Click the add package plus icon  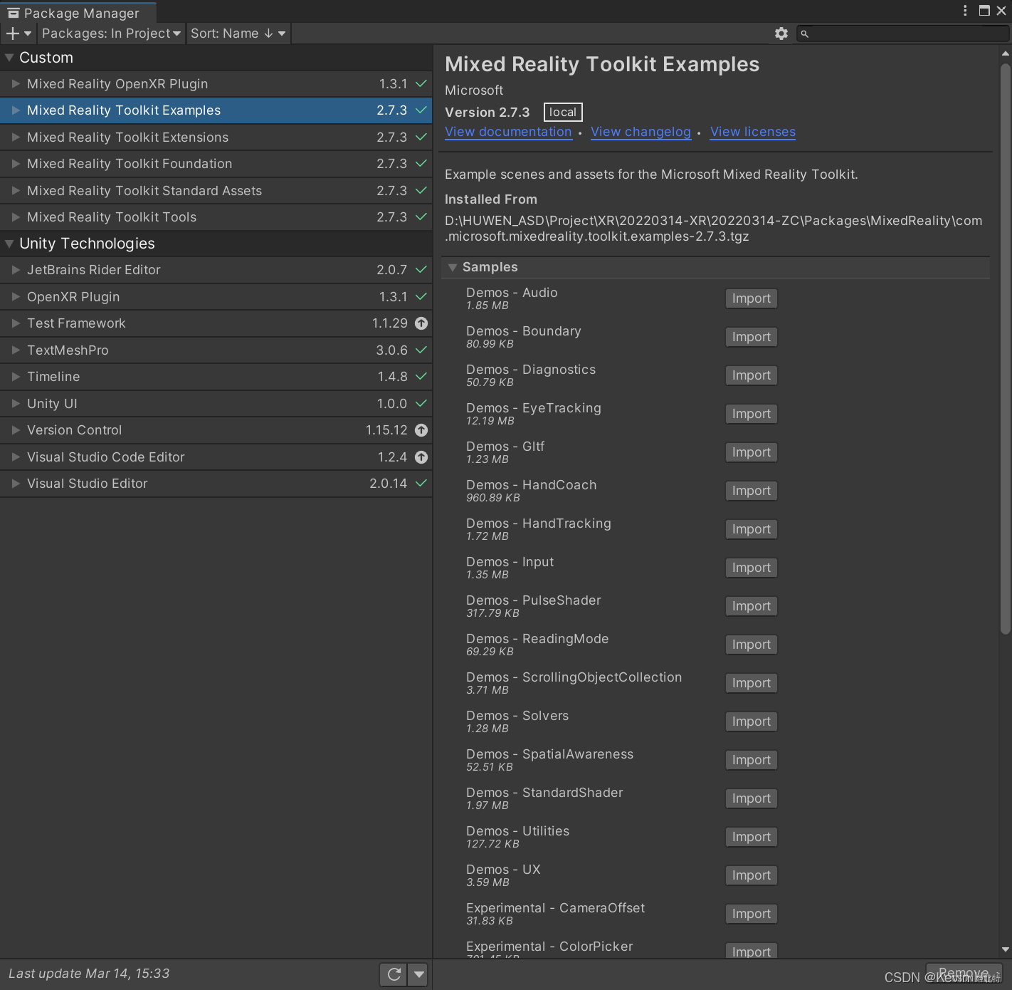(13, 33)
